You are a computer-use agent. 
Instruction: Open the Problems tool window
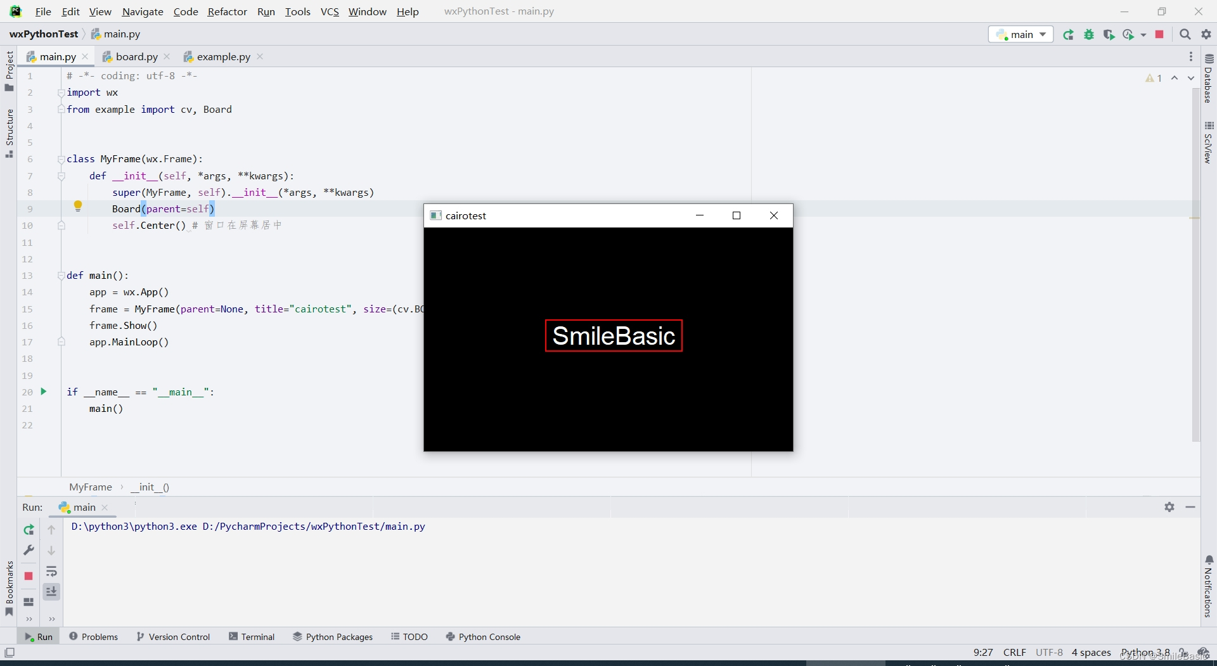click(x=93, y=637)
